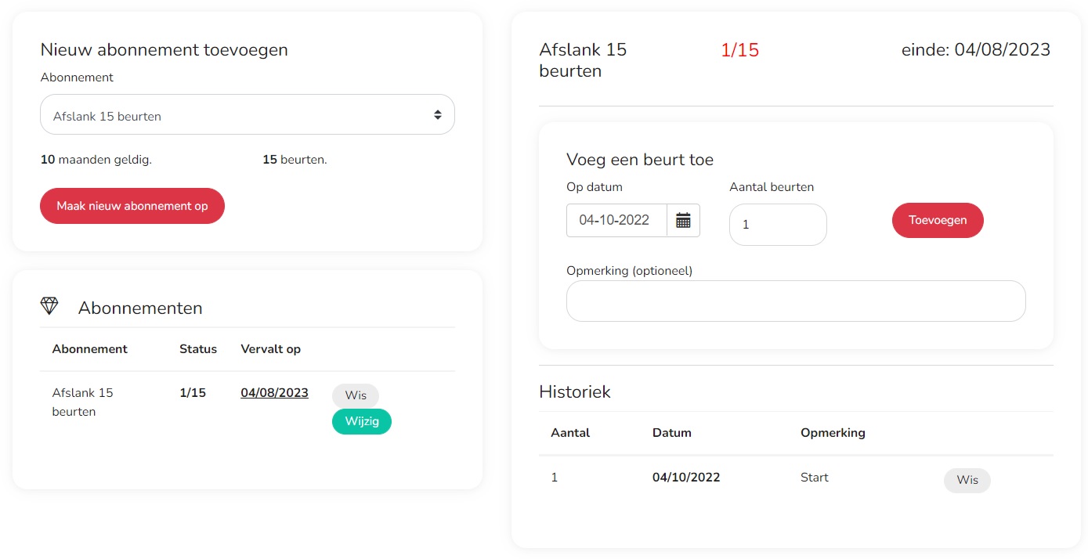Click the Opmerking column header in Historiek
The image size is (1088, 559).
[832, 433]
